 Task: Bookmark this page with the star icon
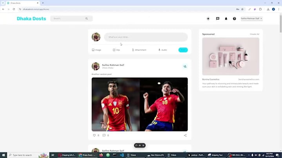pos(242,9)
